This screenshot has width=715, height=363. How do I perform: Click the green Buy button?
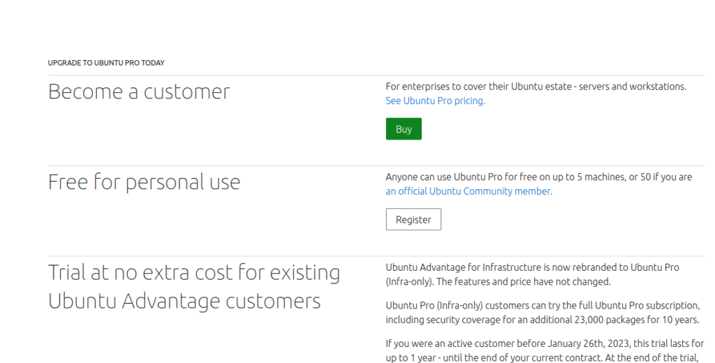pyautogui.click(x=404, y=129)
